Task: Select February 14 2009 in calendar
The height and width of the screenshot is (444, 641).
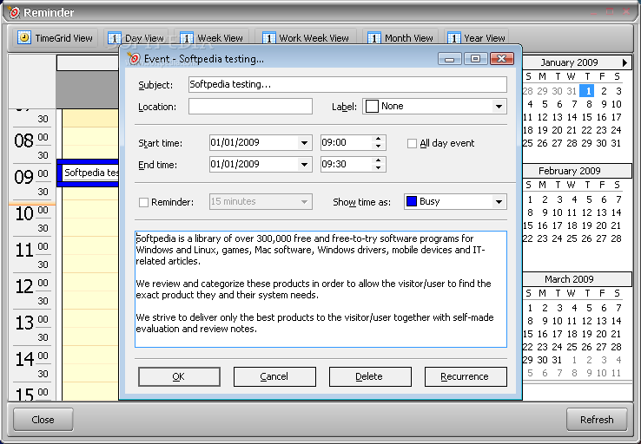Action: click(616, 212)
